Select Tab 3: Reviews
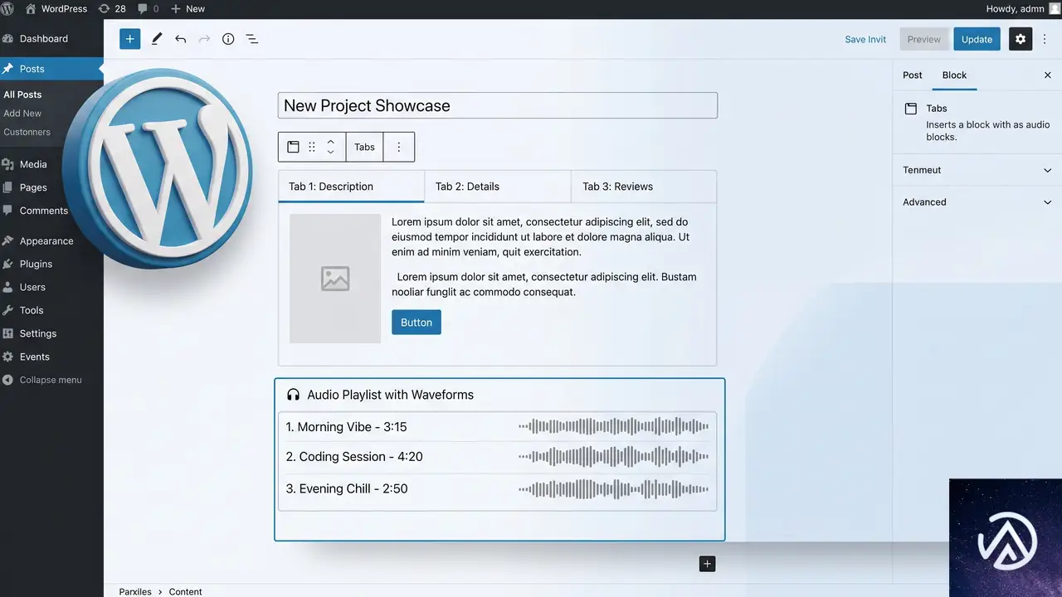The image size is (1062, 597). tap(644, 187)
